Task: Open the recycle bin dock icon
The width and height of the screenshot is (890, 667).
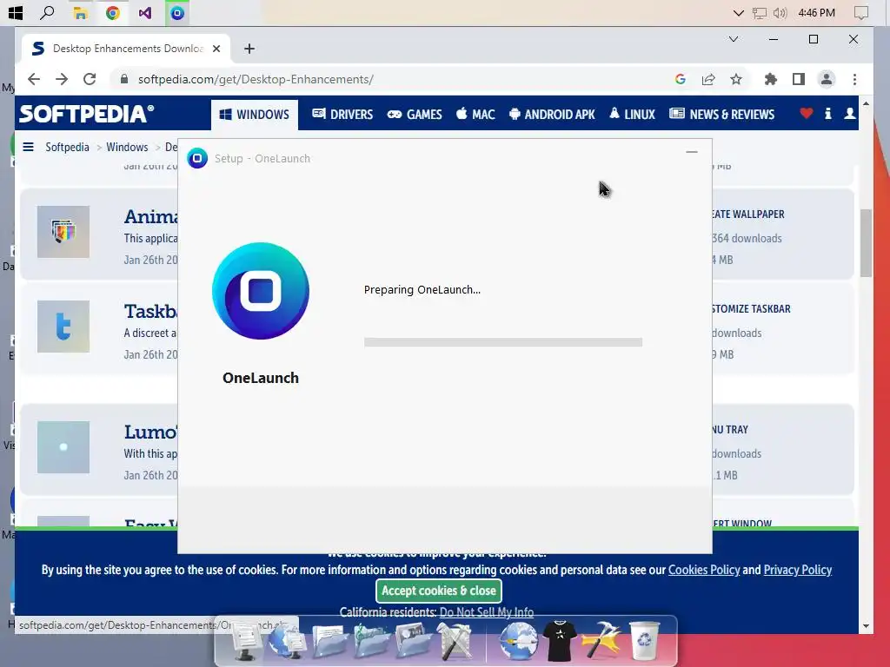Action: [645, 641]
